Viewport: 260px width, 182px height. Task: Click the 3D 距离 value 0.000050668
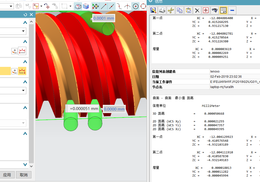[x=214, y=114]
